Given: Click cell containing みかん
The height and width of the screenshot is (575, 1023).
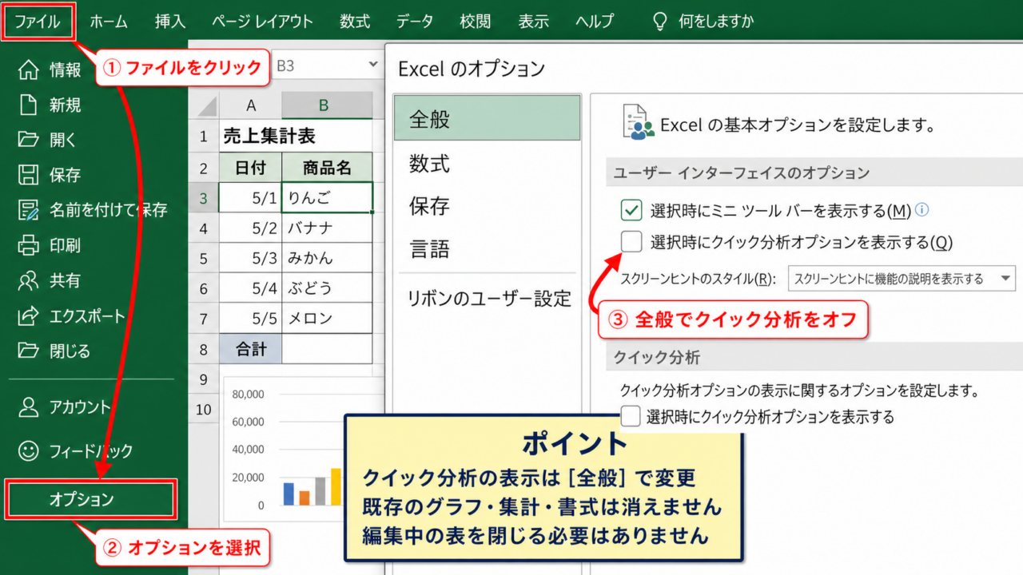Looking at the screenshot, I should coord(328,259).
